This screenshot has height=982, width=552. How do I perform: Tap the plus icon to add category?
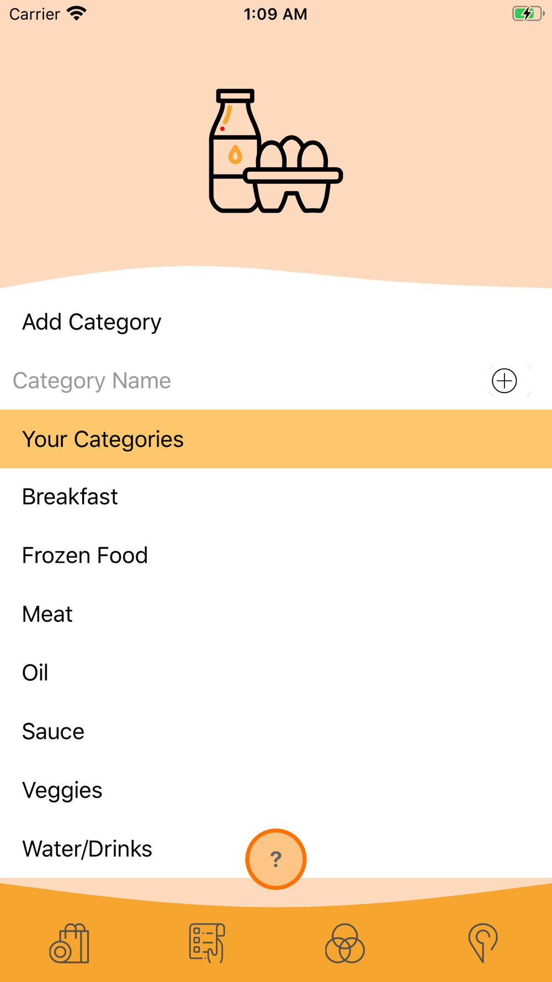pos(505,381)
